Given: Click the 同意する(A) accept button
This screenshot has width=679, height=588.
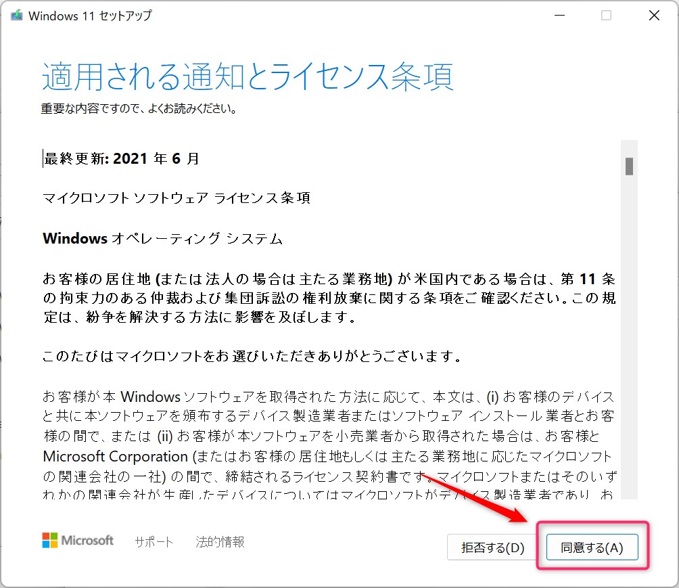Looking at the screenshot, I should [x=592, y=547].
